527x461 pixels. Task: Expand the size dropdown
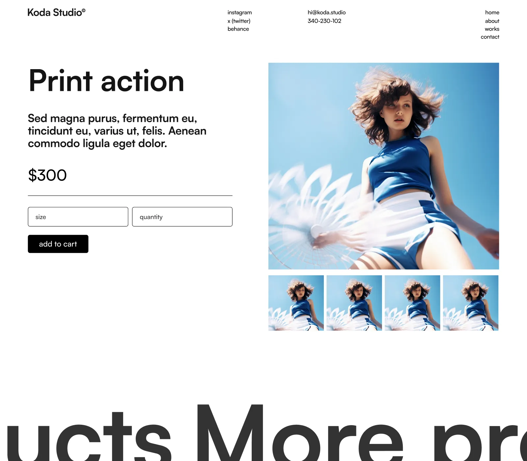78,217
